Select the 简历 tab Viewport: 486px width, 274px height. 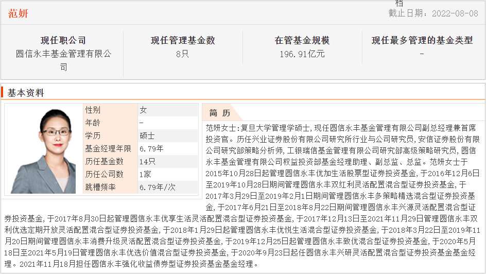[219, 113]
